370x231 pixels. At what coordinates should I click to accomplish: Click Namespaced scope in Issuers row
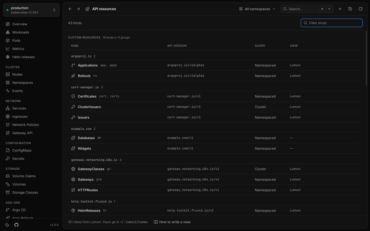tap(265, 117)
